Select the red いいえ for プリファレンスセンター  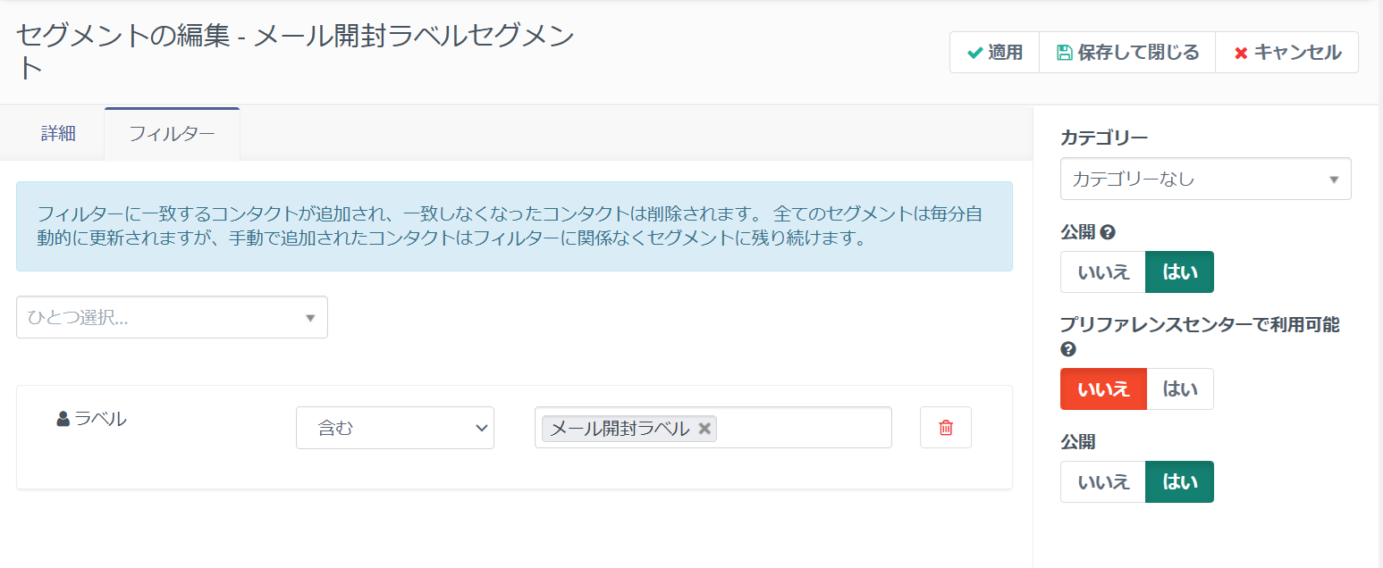1103,389
